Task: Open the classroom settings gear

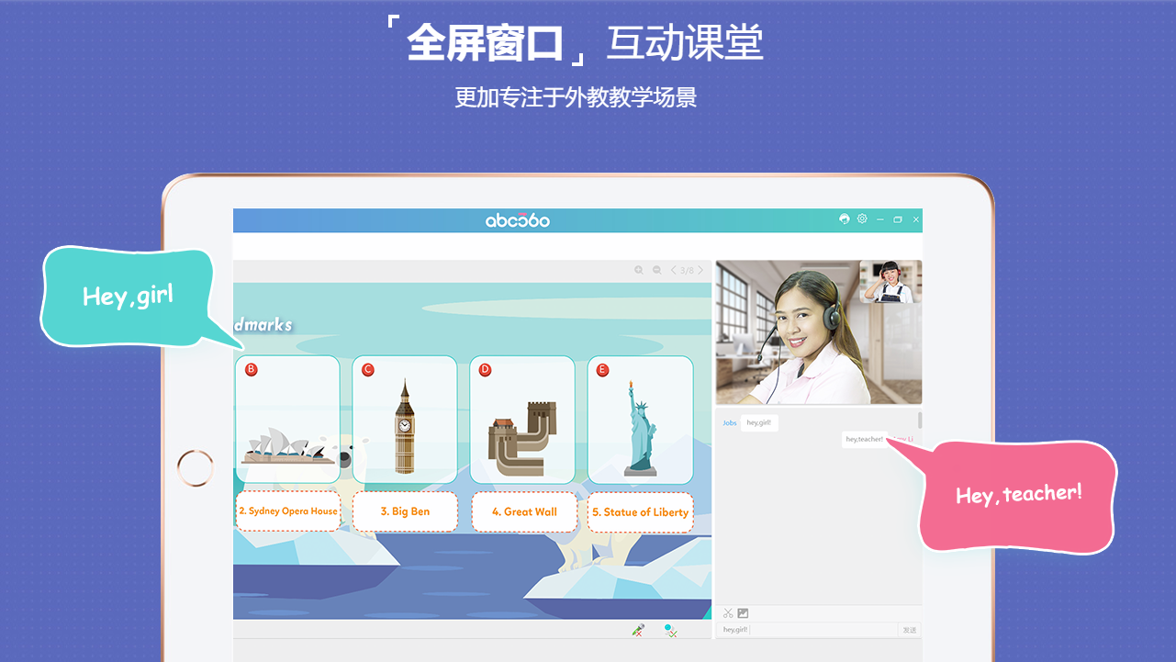Action: click(861, 219)
